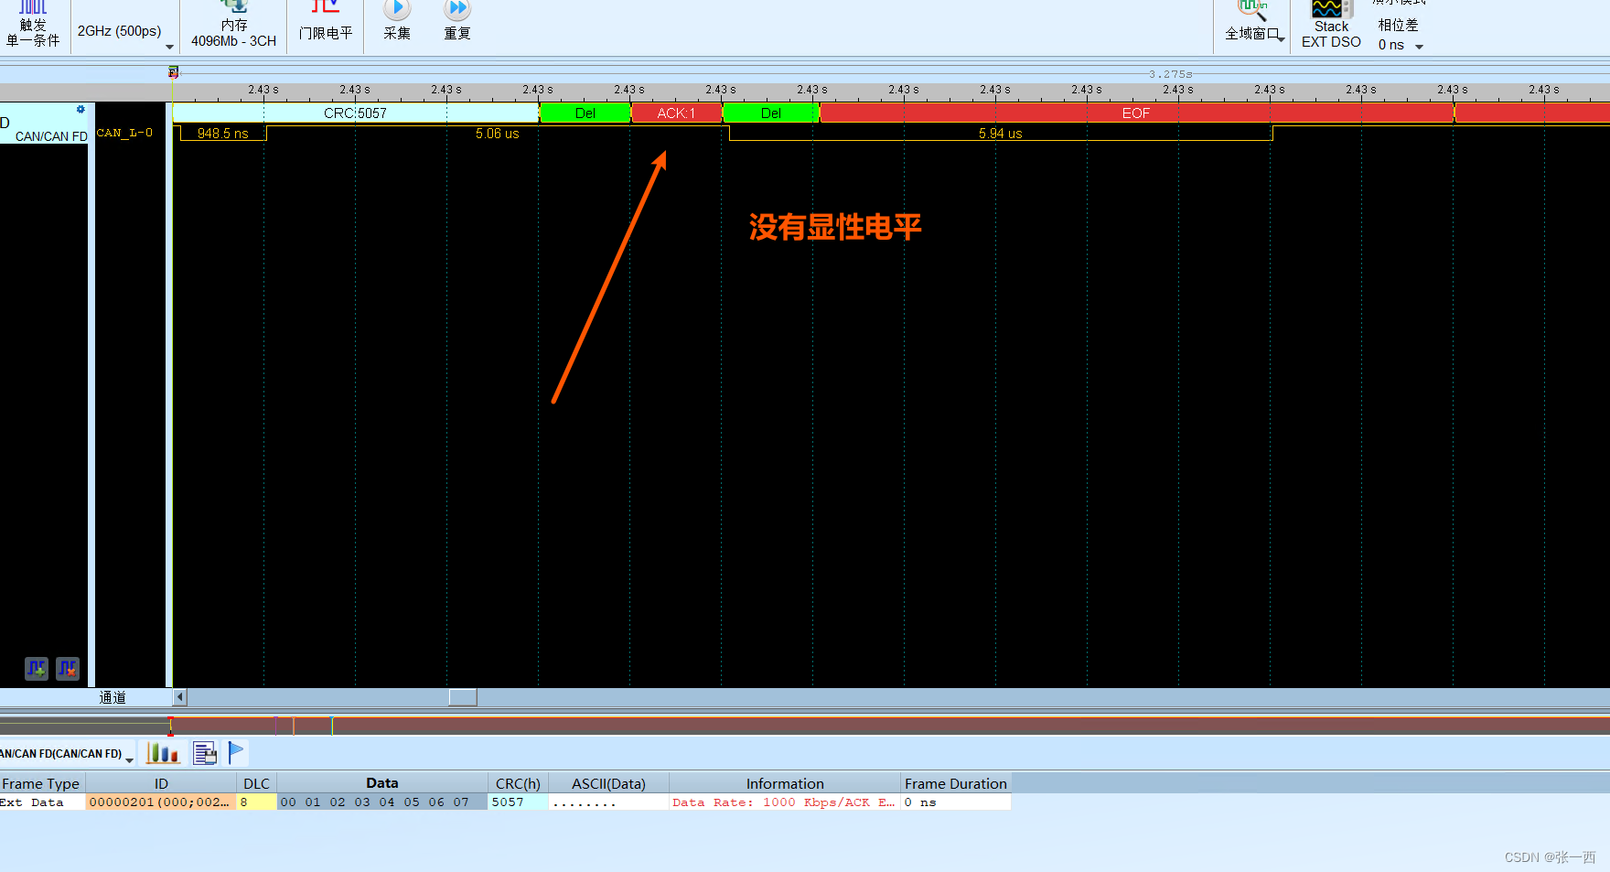Open the Stack EXT DSO oscilloscope tool

[1331, 26]
